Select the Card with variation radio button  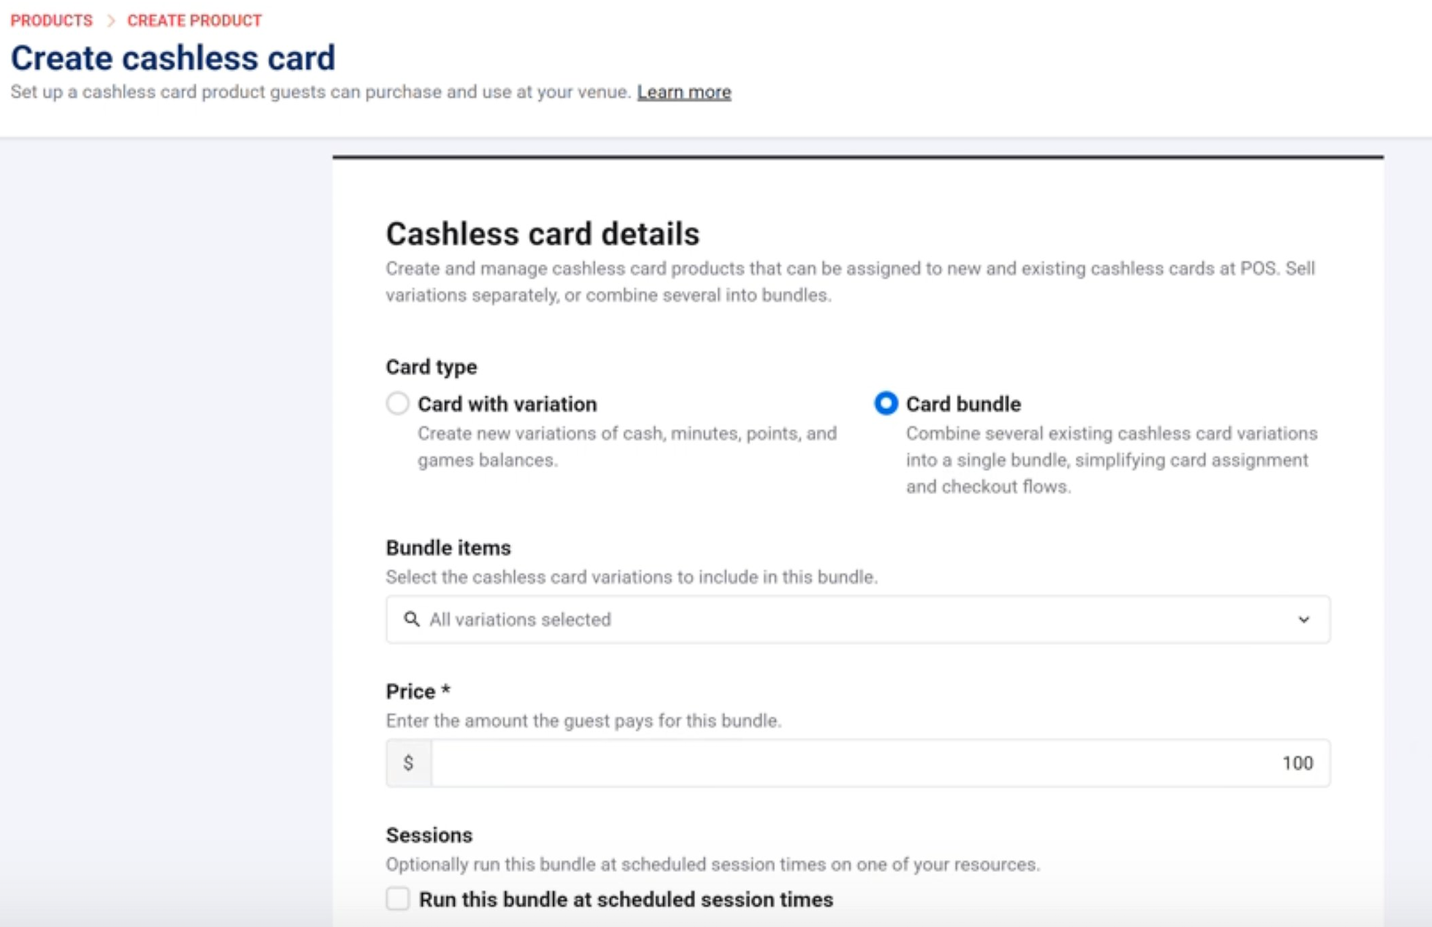point(398,403)
